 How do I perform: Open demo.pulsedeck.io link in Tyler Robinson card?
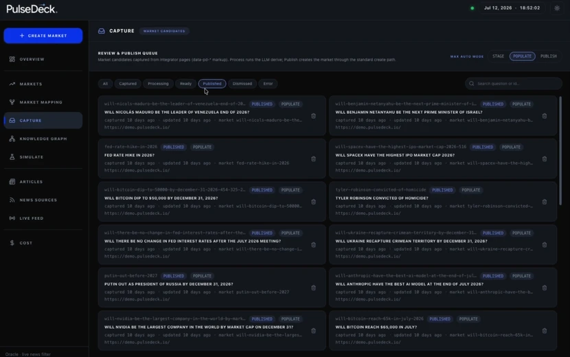coord(368,214)
